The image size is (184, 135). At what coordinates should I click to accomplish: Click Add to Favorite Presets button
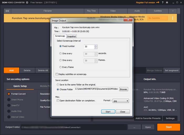tap(148, 118)
